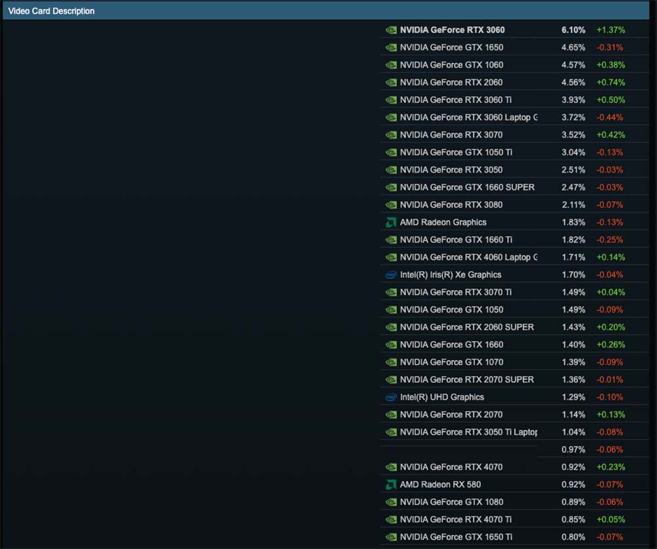The image size is (657, 549).
Task: Click the NVIDIA icon beside RTX 4070 Ti
Action: click(x=391, y=519)
